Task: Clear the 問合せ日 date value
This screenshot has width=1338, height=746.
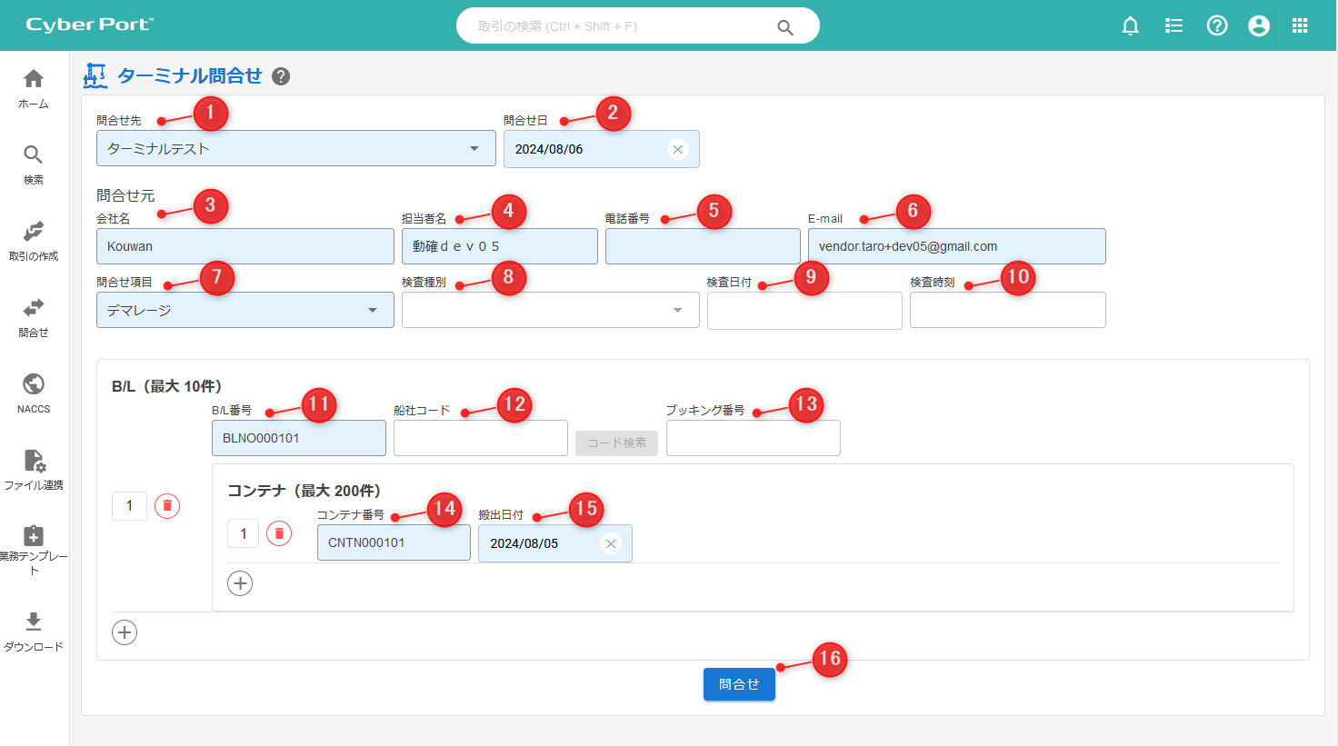Action: tap(677, 149)
